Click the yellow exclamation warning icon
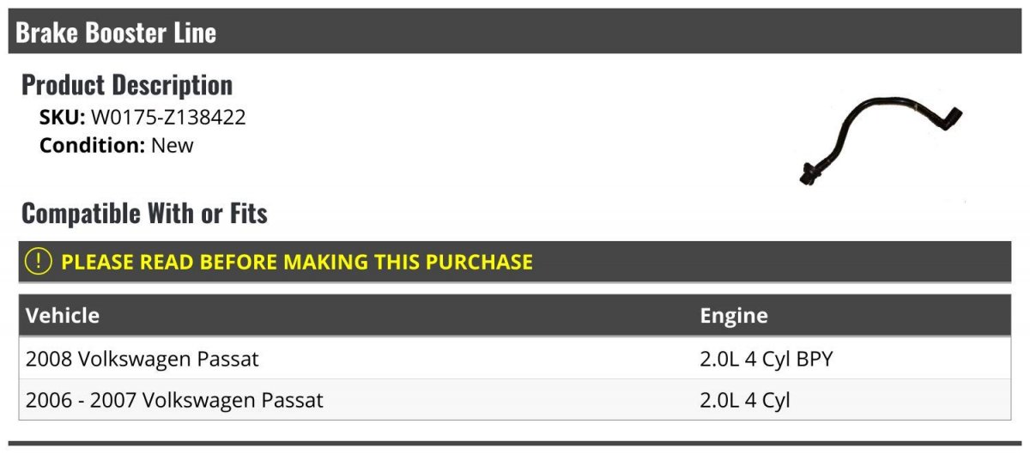This screenshot has height=454, width=1030. (x=39, y=262)
